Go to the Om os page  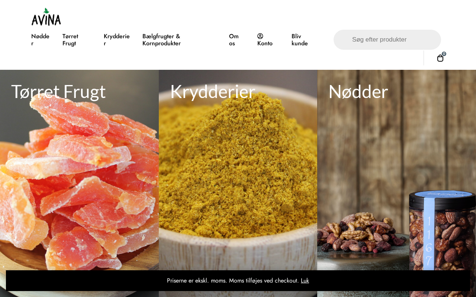[234, 40]
